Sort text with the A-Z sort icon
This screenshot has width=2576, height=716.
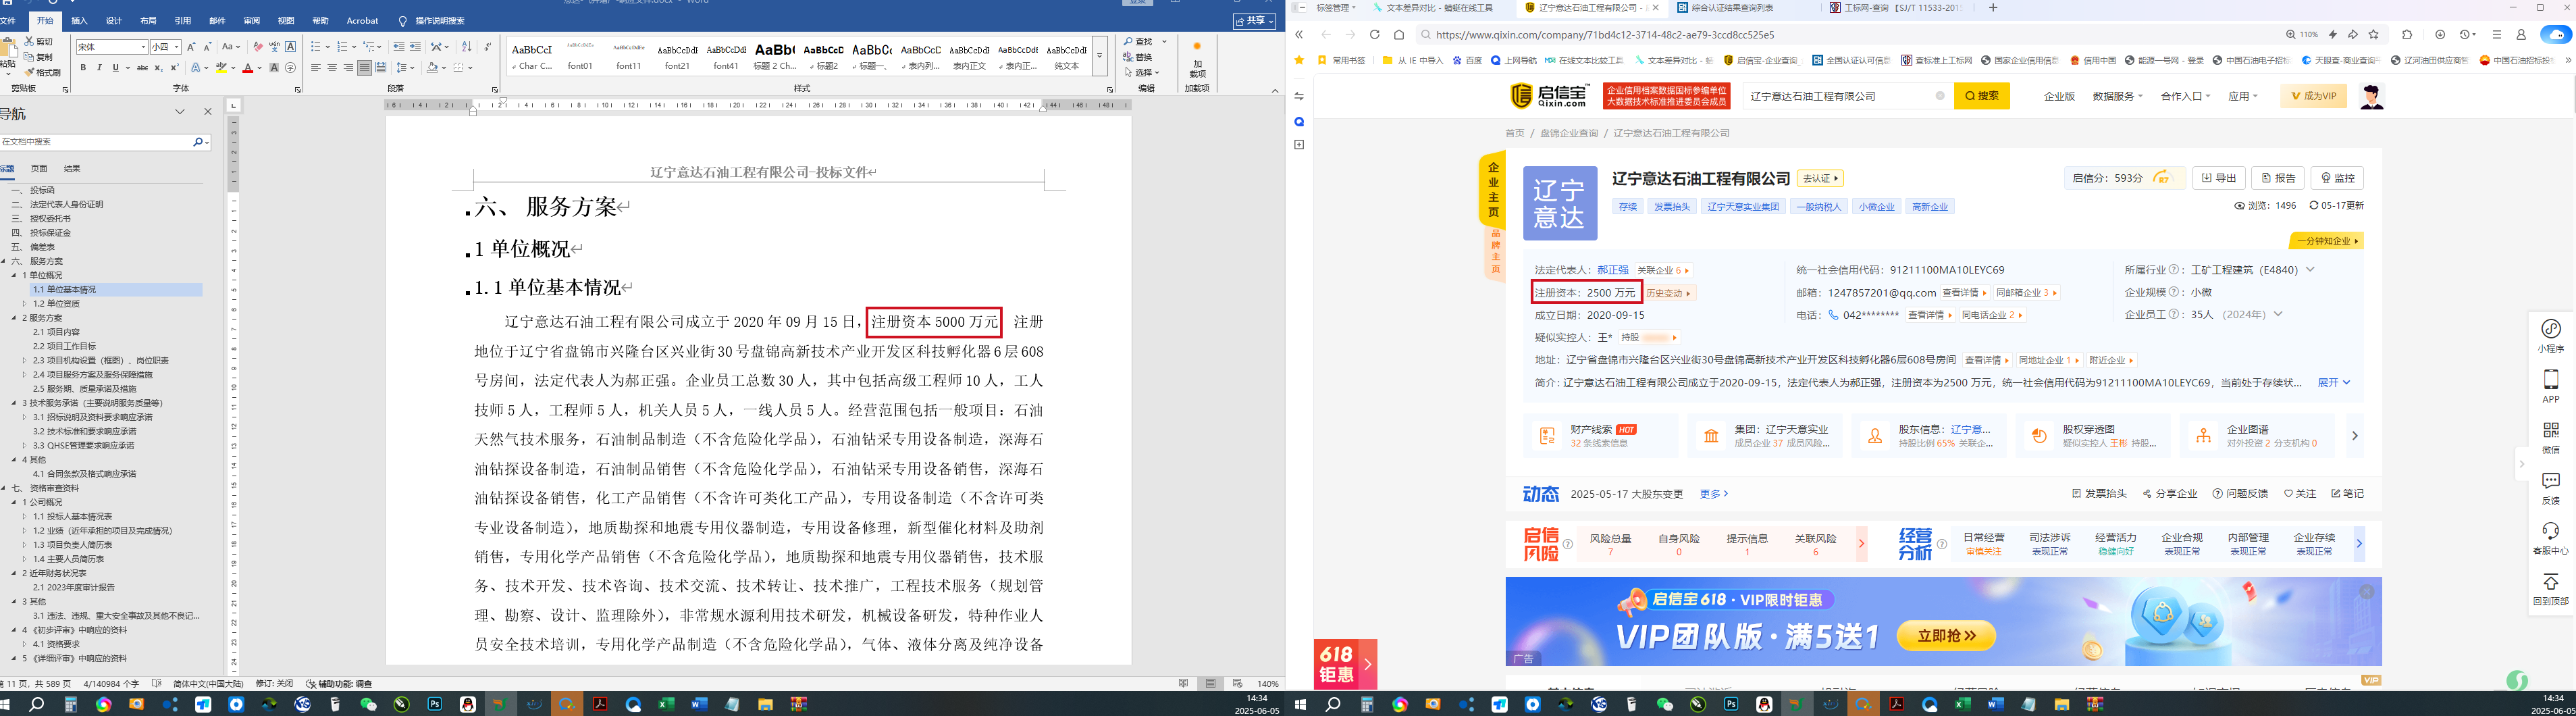466,47
